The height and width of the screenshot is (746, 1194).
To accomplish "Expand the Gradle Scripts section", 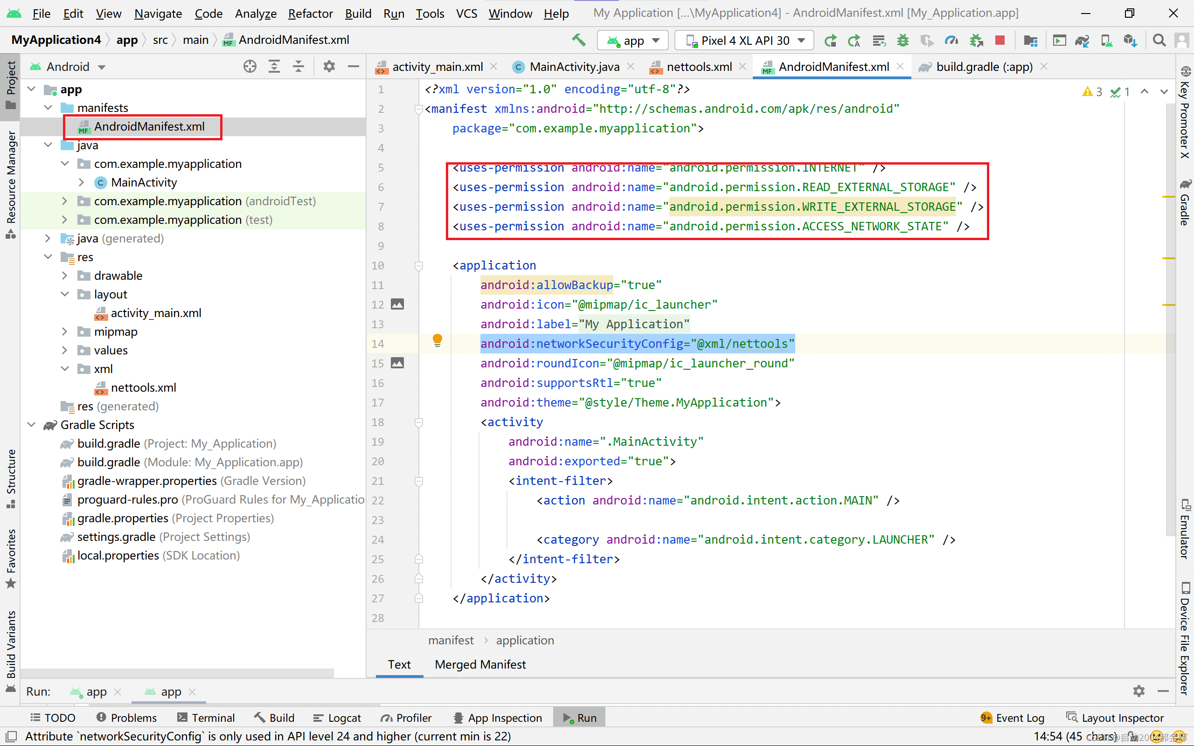I will pyautogui.click(x=32, y=425).
